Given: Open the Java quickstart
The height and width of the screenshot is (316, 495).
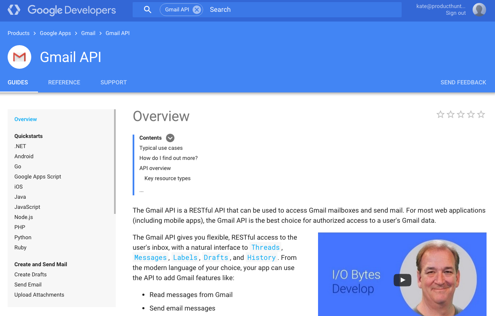Looking at the screenshot, I should click(20, 197).
